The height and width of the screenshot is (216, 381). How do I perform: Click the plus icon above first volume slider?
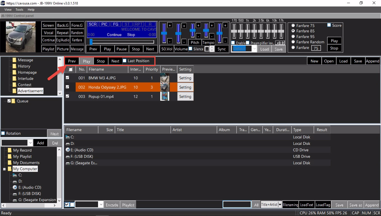pyautogui.click(x=169, y=25)
